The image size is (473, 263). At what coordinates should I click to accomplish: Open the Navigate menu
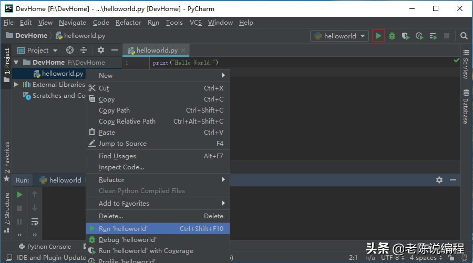click(x=73, y=22)
